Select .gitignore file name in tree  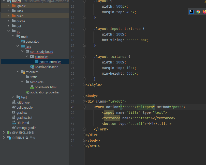(x=23, y=103)
